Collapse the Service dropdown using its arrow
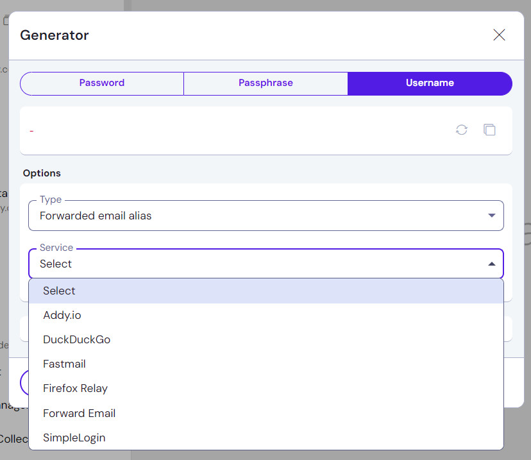The height and width of the screenshot is (460, 531). tap(492, 264)
